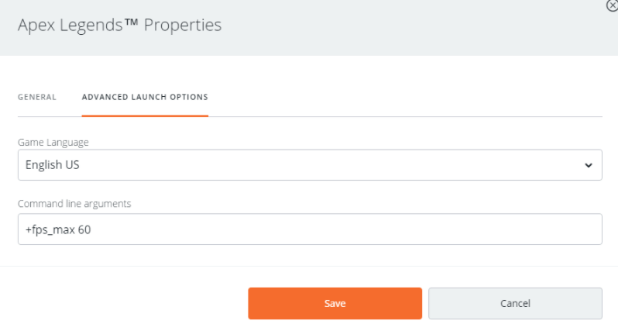618x331 pixels.
Task: Click the +fps_max 60 text
Action: pyautogui.click(x=59, y=229)
